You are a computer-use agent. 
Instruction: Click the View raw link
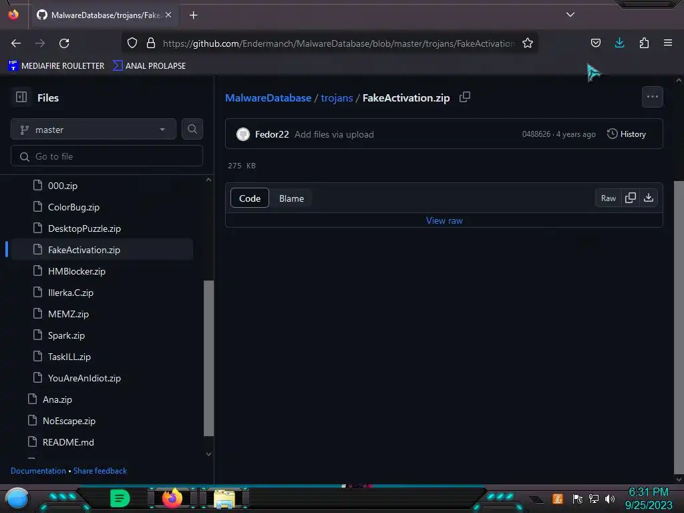click(x=444, y=220)
